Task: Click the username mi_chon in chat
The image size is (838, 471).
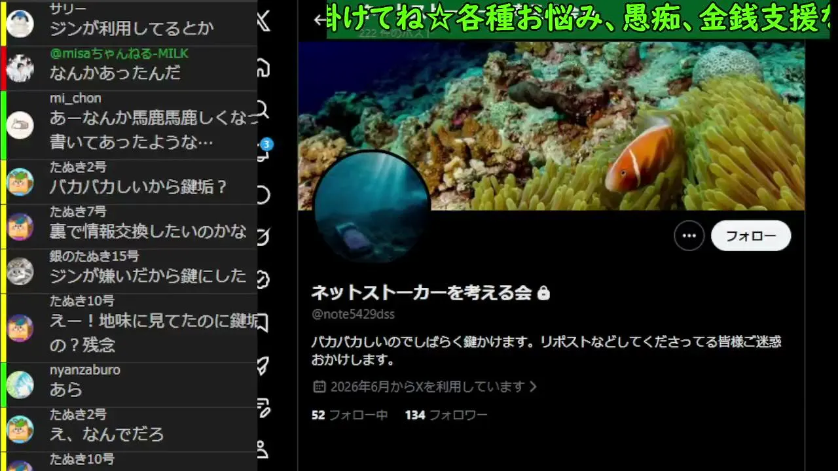Action: coord(75,98)
